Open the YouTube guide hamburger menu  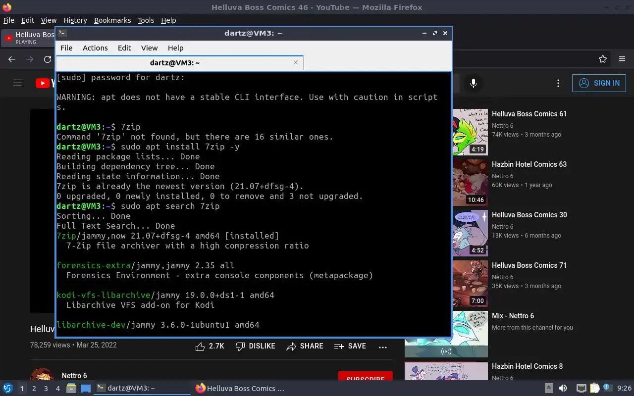18,83
